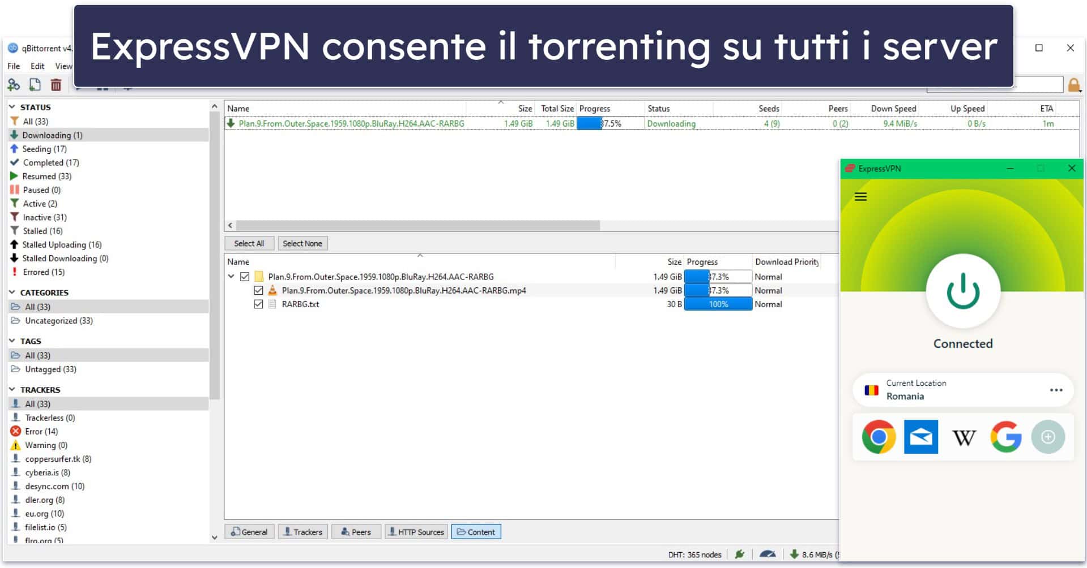1087x568 pixels.
Task: Open the Mail shortcut in ExpressVPN
Action: (921, 437)
